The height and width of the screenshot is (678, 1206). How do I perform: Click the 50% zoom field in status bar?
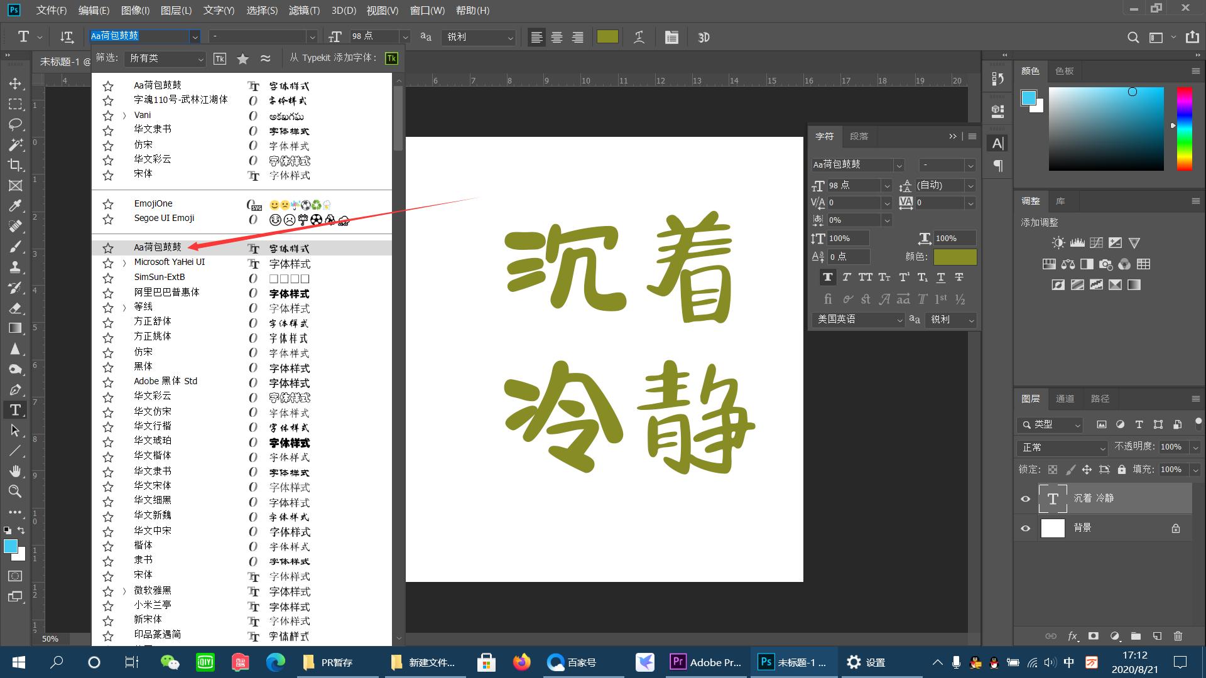coord(50,638)
